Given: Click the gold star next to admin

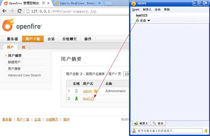Looking at the screenshot, I should tap(95, 91).
